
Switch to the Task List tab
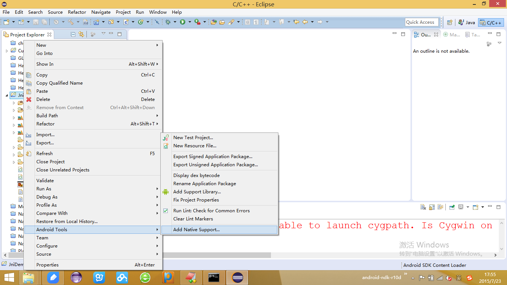473,35
